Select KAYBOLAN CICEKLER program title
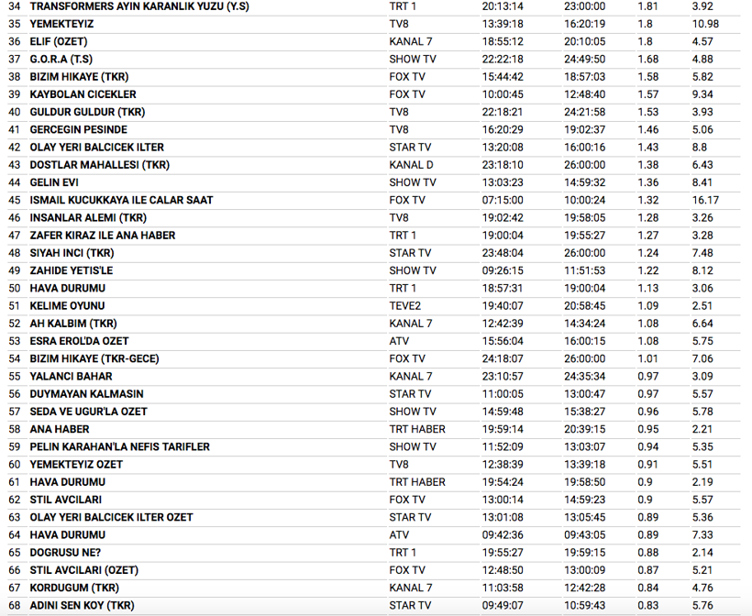This screenshot has width=752, height=616. [83, 94]
